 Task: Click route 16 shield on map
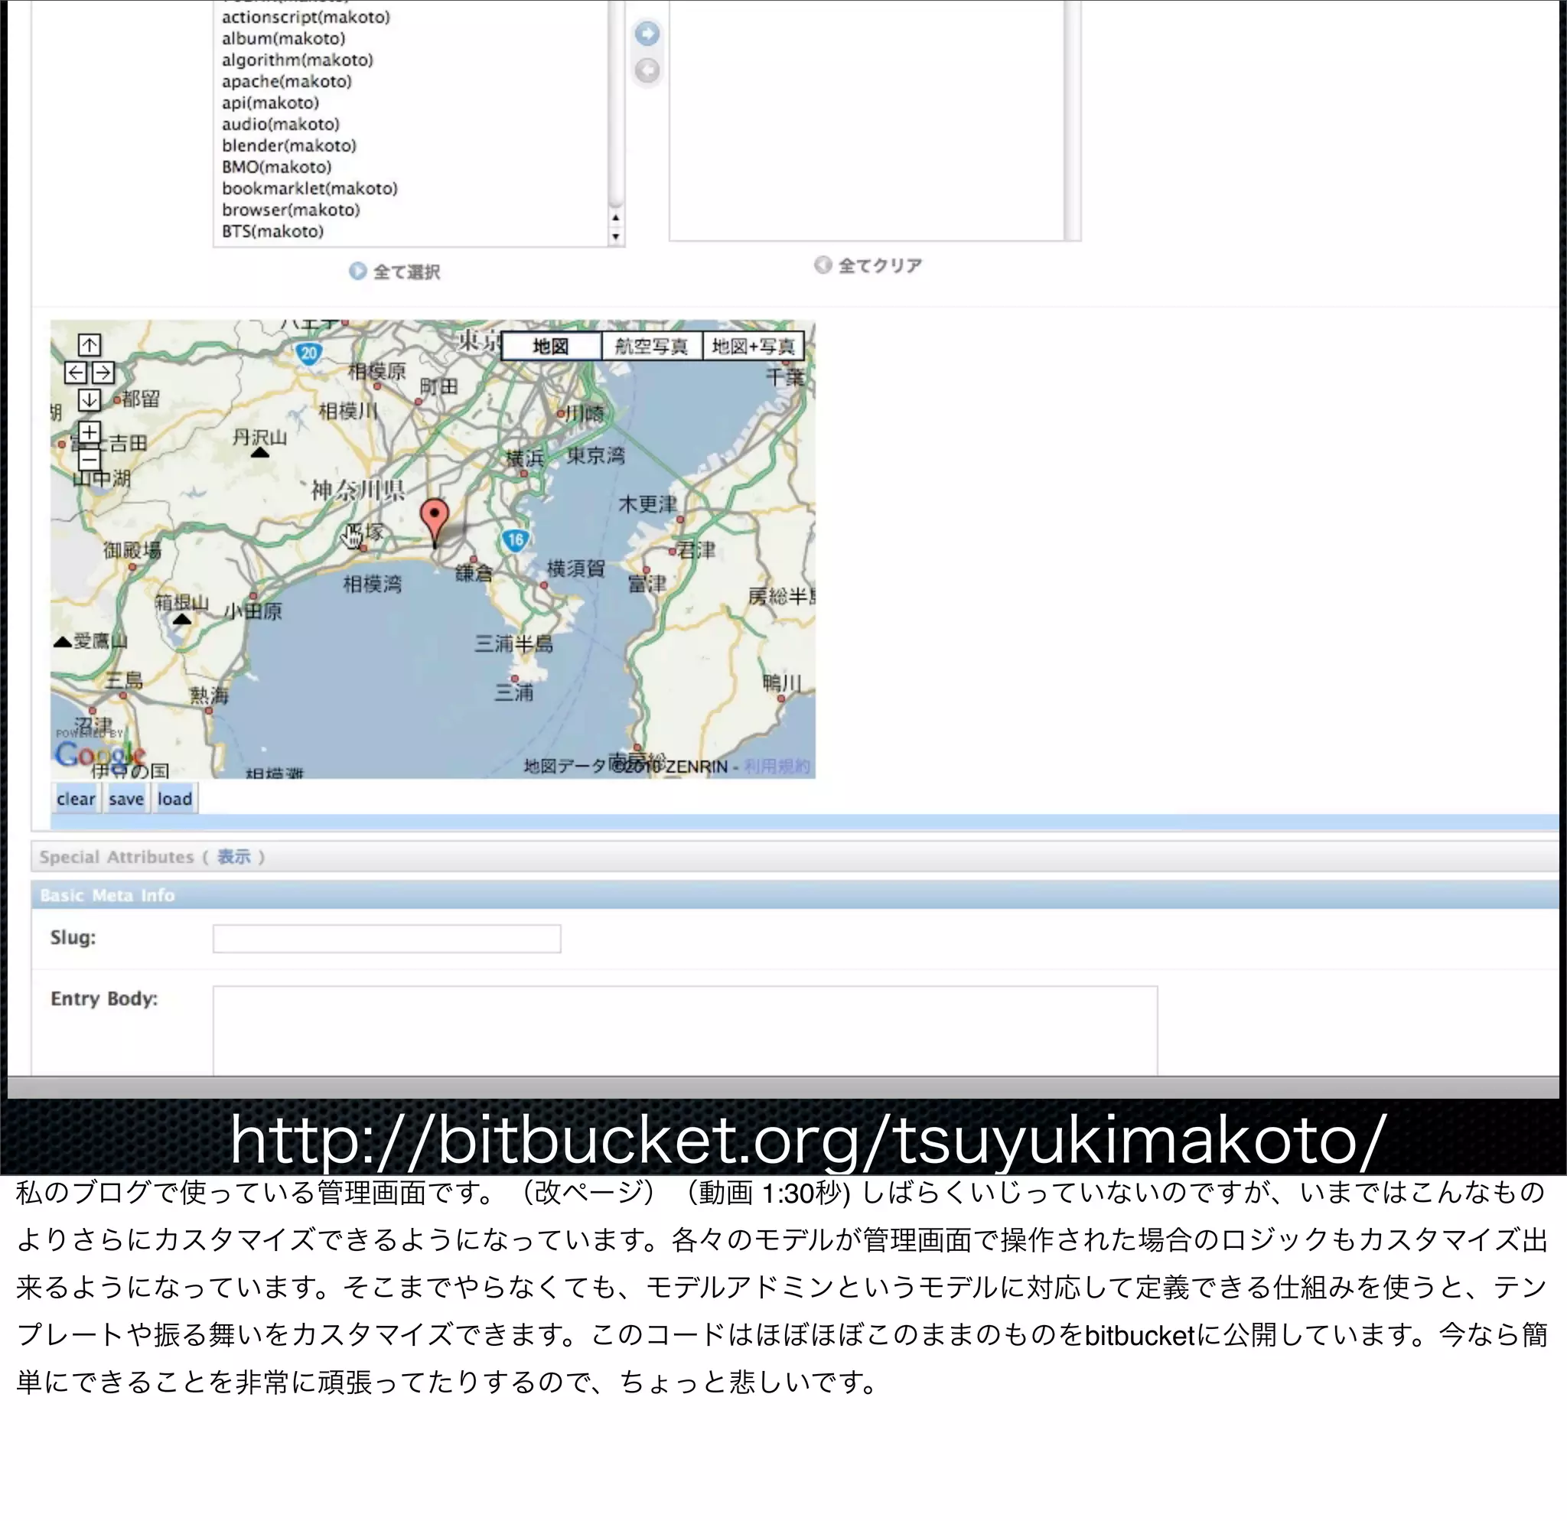point(516,540)
